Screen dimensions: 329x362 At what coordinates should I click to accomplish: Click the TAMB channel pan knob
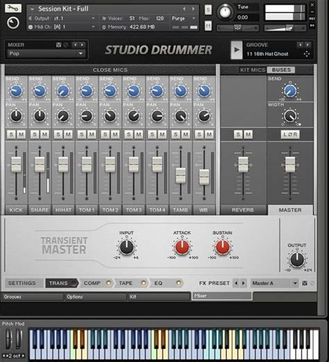pyautogui.click(x=180, y=116)
